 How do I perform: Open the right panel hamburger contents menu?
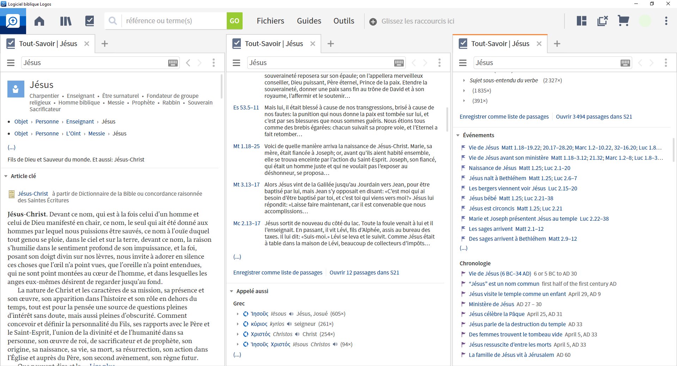pos(463,63)
